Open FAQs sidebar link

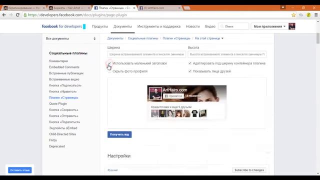(x=53, y=140)
